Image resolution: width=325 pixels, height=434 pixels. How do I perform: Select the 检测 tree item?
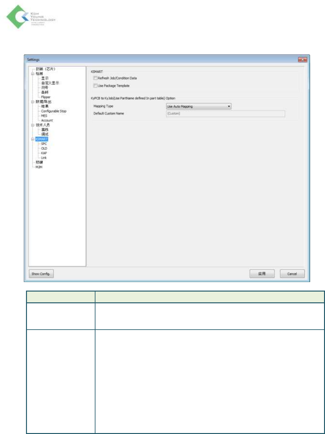coord(39,74)
